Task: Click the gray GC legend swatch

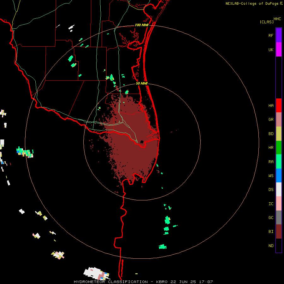Action: point(279,217)
